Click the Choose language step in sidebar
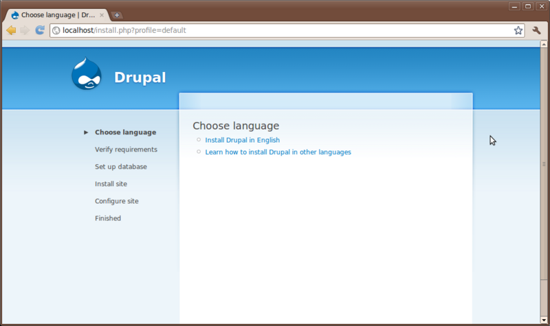 point(126,132)
